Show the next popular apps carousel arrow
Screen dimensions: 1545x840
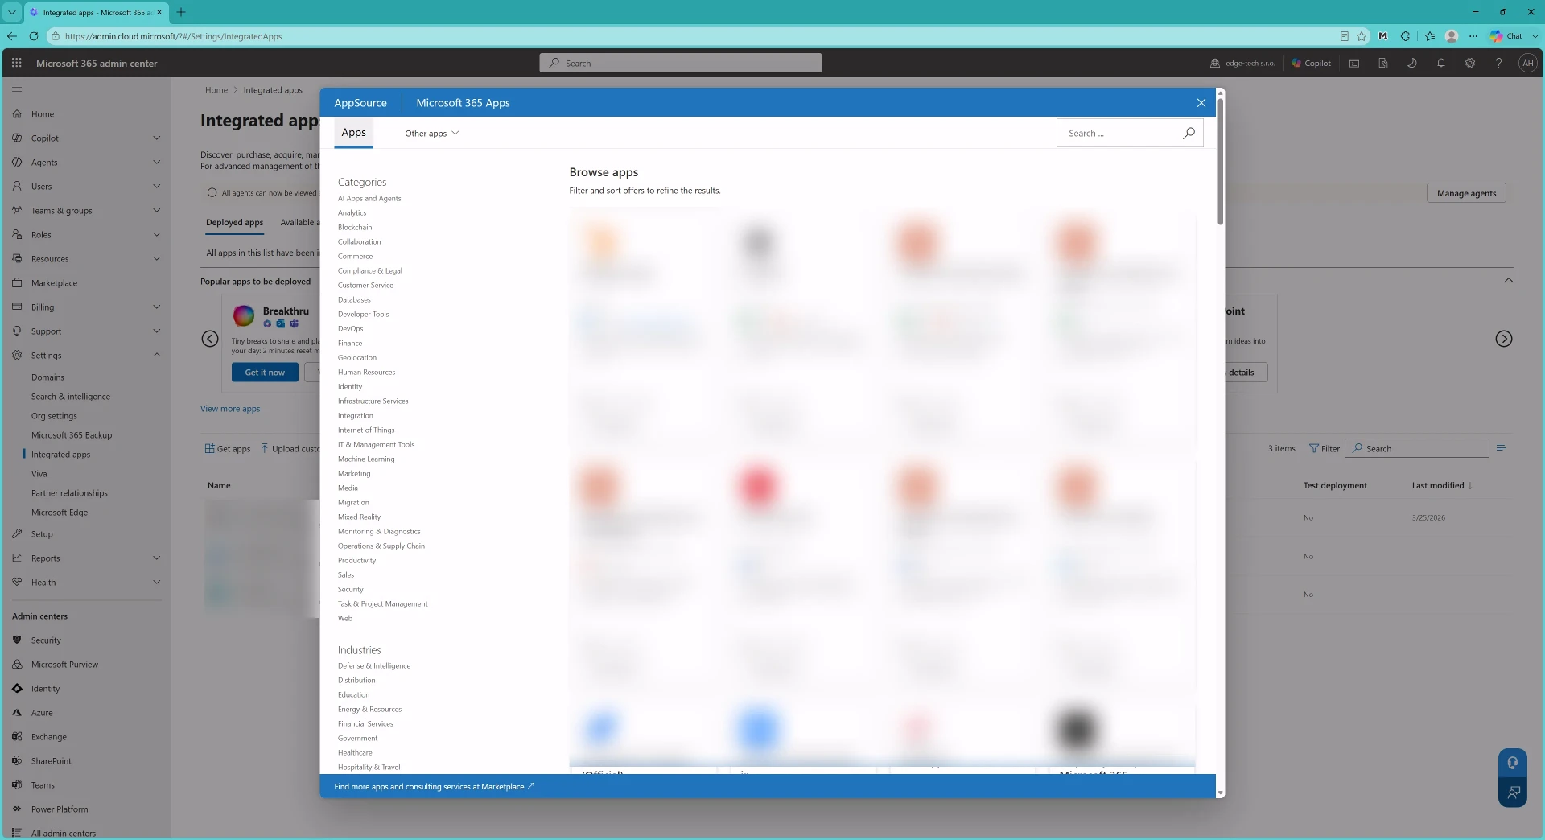coord(1503,339)
